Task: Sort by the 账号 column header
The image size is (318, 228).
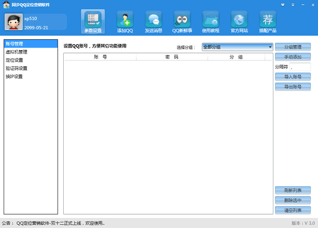Action: 100,57
